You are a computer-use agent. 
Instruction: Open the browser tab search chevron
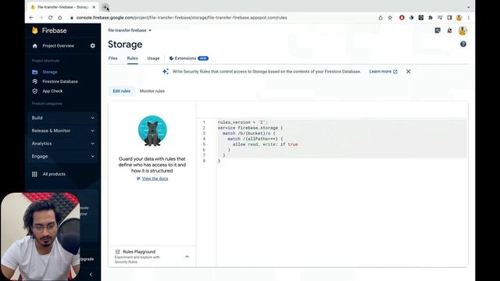click(468, 7)
